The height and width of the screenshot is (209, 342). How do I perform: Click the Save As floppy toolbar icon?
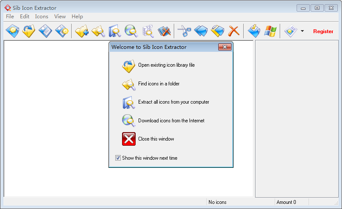[62, 31]
